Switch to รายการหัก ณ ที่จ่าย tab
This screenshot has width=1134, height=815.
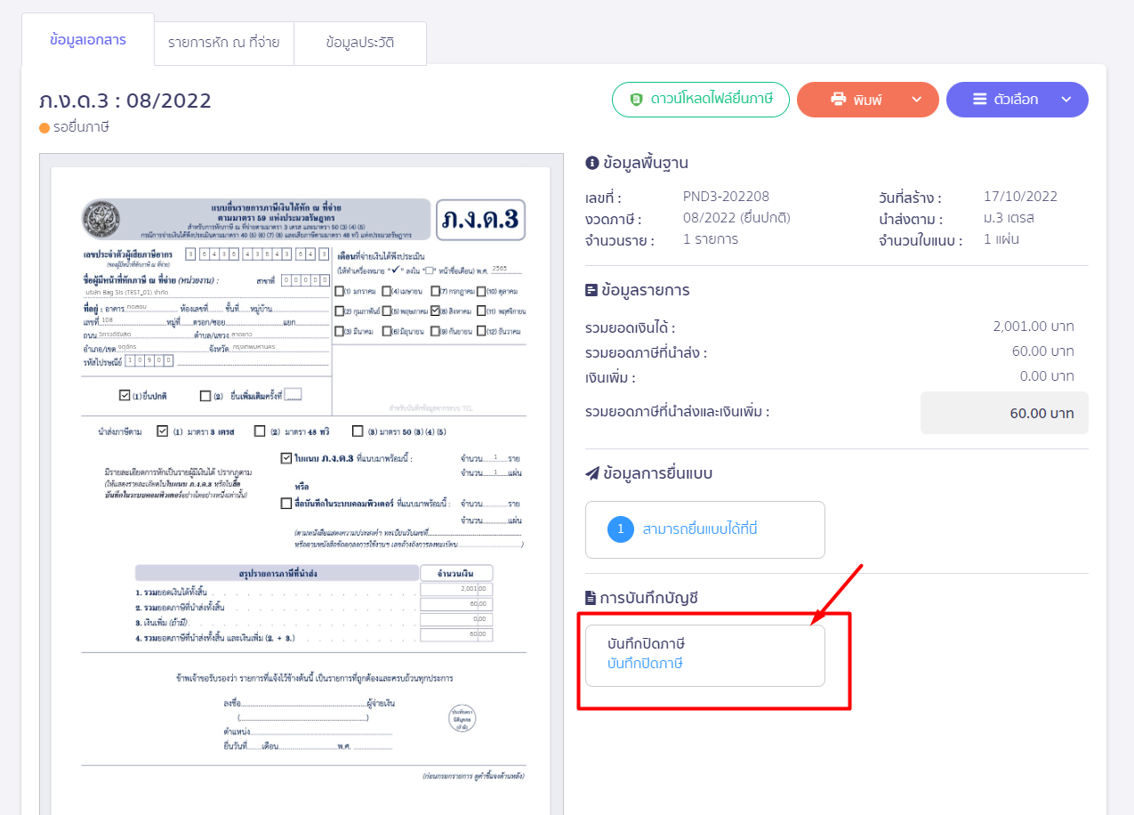[224, 43]
